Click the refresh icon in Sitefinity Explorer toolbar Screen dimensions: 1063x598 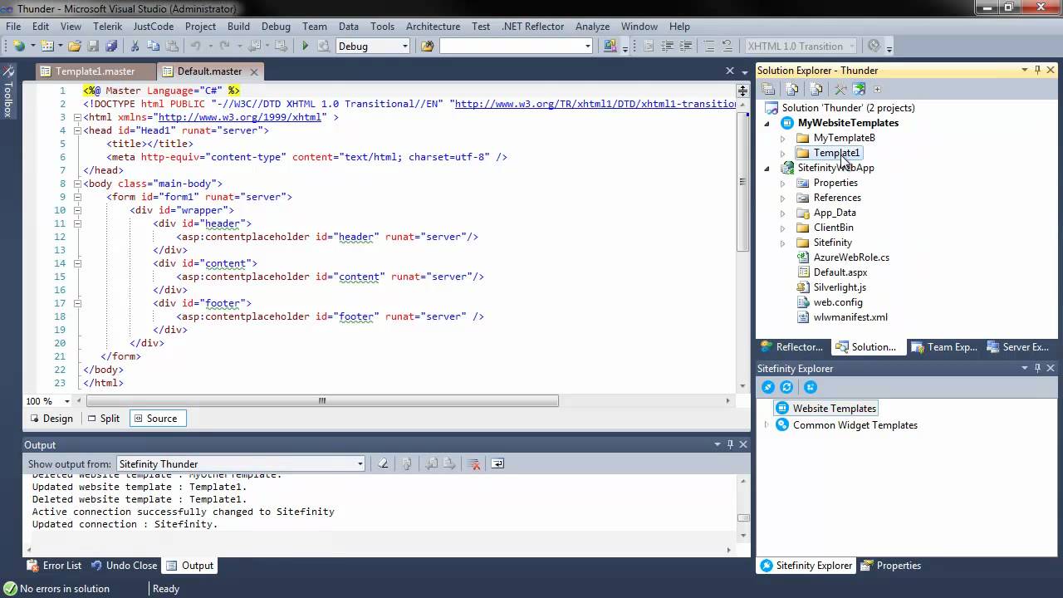(x=786, y=387)
